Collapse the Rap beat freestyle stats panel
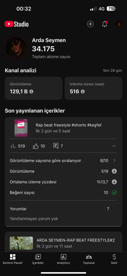Screen dimensions: 127x276 [114, 146]
